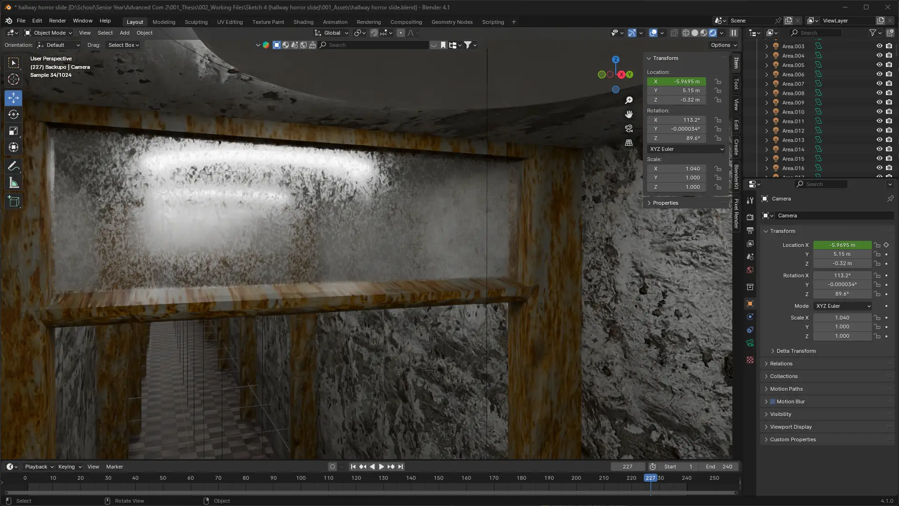Select the Rotate tool
Viewport: 899px width, 506px height.
pyautogui.click(x=14, y=114)
